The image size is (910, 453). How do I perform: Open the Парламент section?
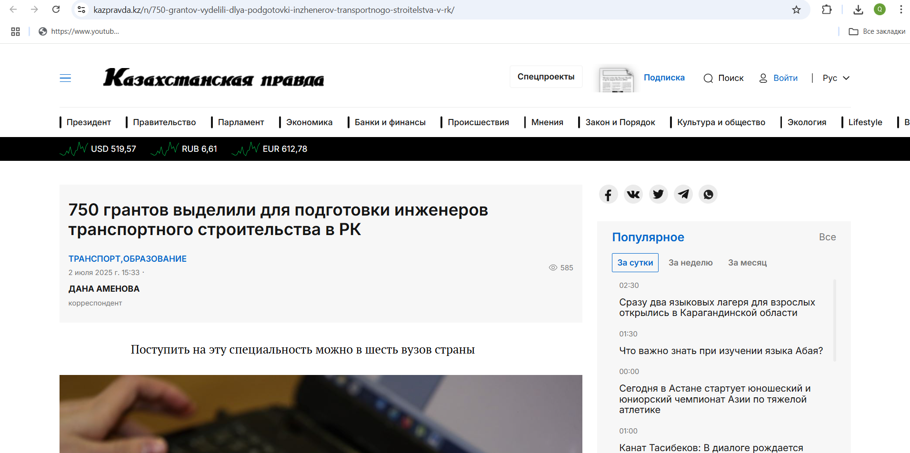241,122
